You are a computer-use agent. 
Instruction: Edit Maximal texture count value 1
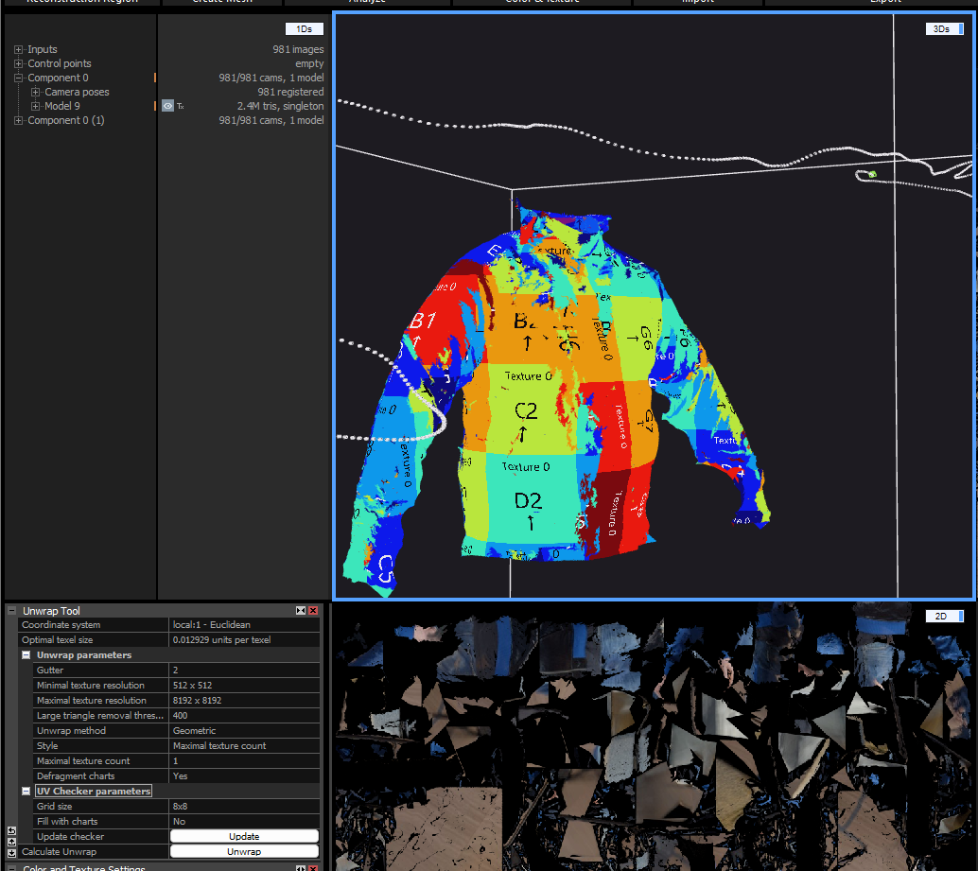coord(244,760)
